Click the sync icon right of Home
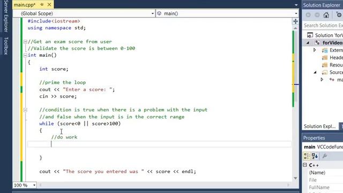This screenshot has height=193, width=343. pyautogui.click(x=339, y=15)
